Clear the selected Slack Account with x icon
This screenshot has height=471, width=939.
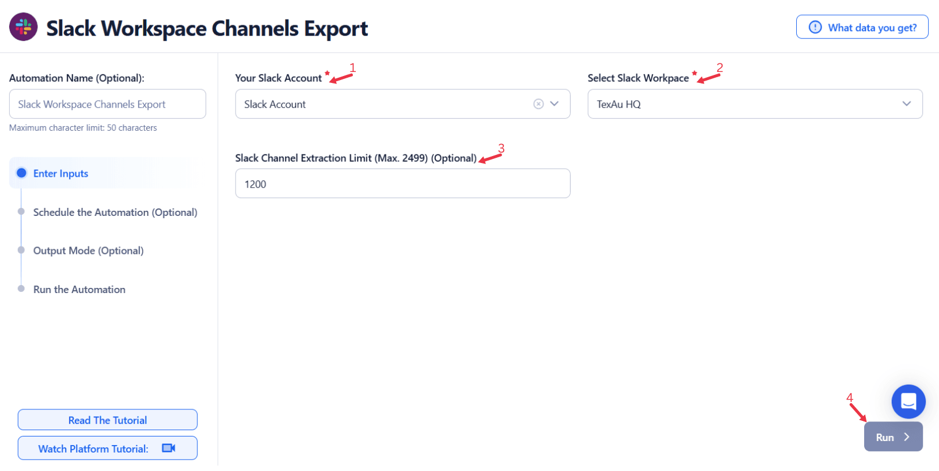[538, 104]
